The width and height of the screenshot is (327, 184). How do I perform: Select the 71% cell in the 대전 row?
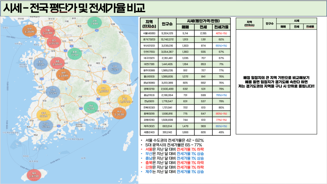click(x=221, y=64)
